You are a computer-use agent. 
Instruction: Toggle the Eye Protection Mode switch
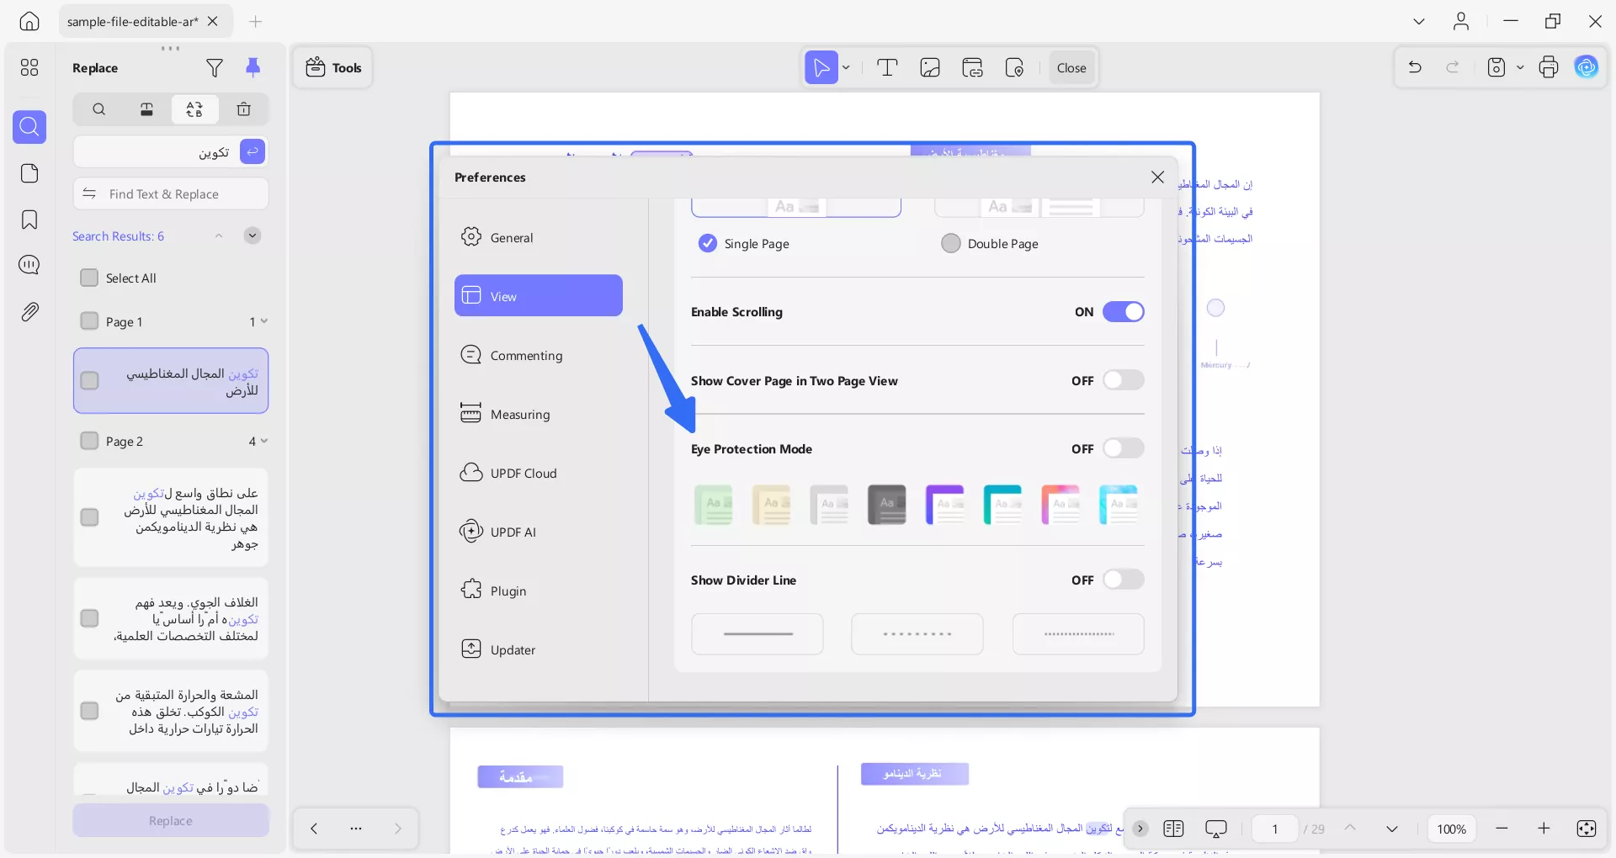click(x=1124, y=448)
